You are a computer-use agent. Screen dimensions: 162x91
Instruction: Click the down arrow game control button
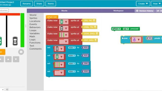16,59
